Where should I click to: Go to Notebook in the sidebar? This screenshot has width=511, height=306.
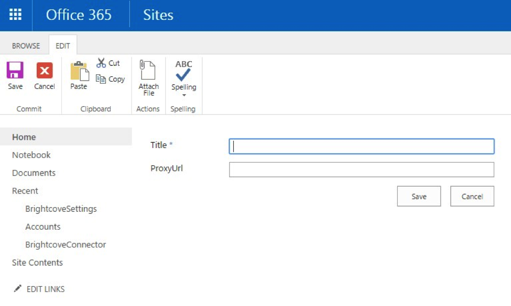[x=31, y=155]
